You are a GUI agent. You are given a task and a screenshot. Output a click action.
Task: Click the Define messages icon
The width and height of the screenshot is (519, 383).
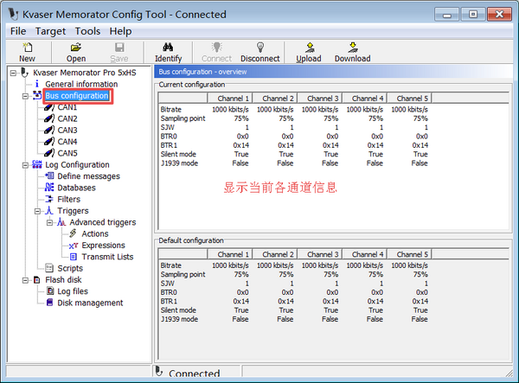(49, 176)
